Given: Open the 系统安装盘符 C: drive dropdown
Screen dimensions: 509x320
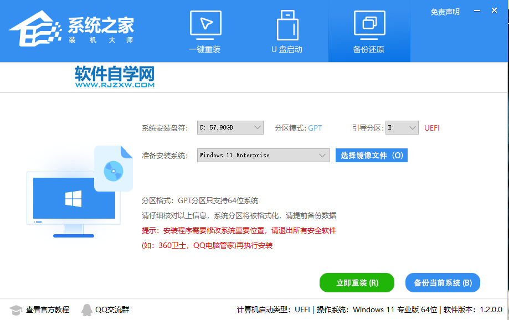Looking at the screenshot, I should 230,127.
